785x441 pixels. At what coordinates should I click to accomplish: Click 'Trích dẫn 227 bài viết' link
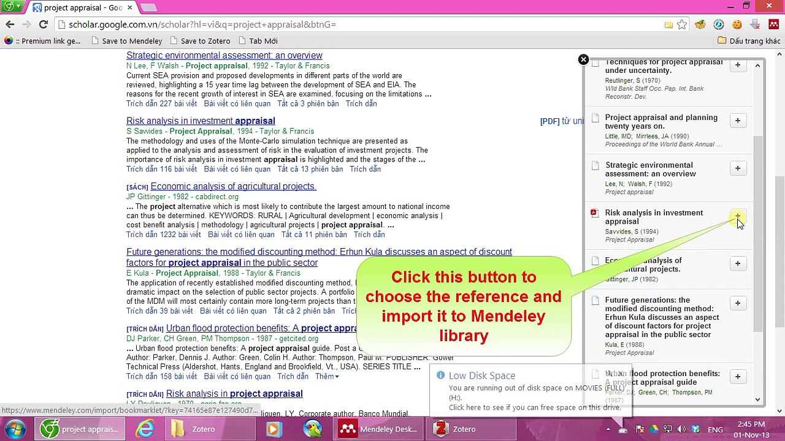click(161, 104)
